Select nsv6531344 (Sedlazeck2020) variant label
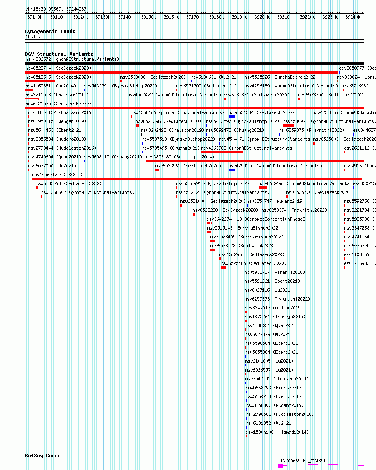 click(261, 113)
